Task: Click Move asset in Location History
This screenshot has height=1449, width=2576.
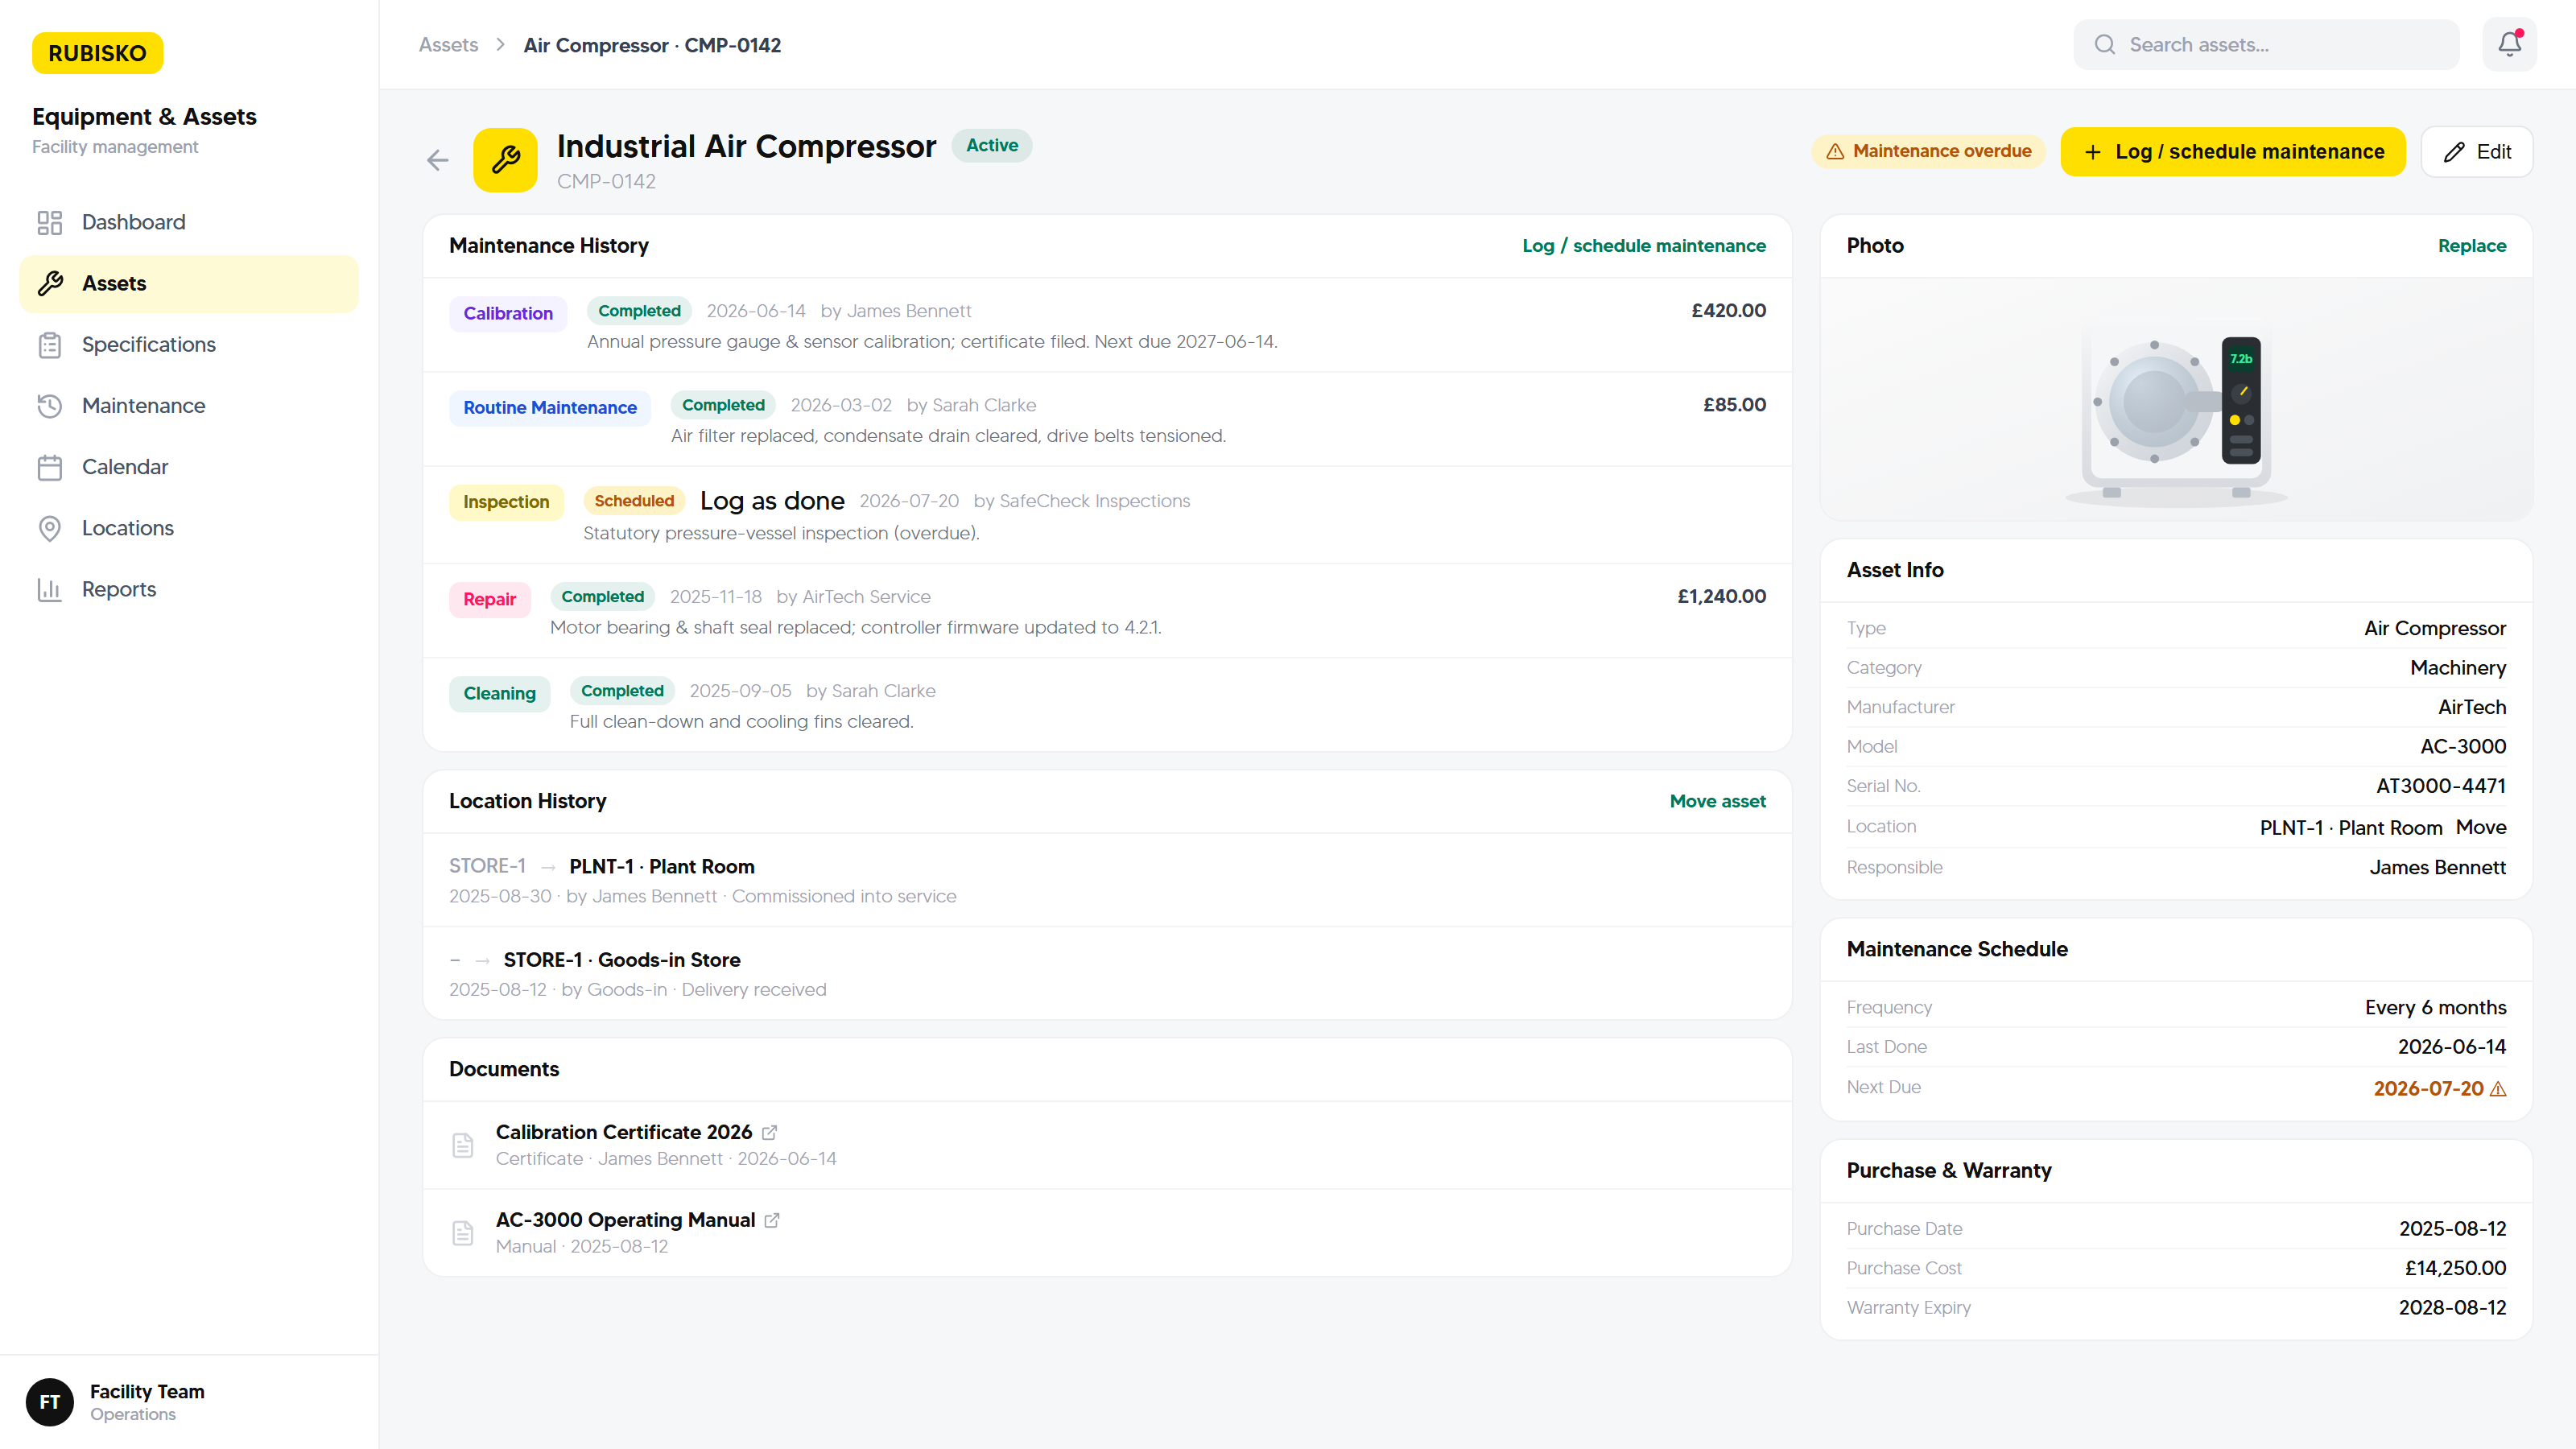Action: (x=1718, y=801)
